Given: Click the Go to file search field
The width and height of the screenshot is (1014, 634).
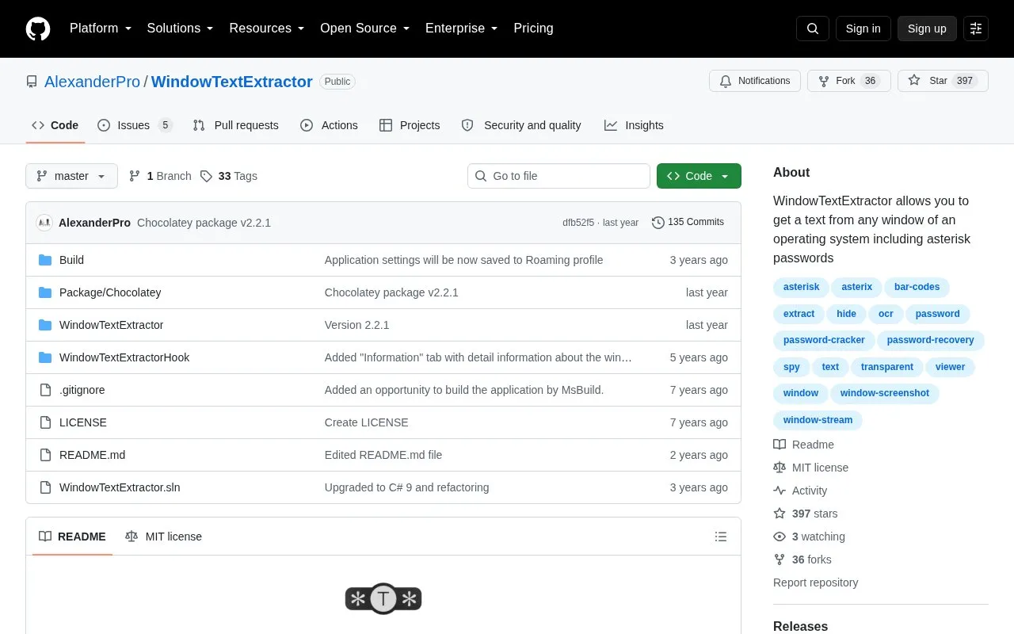Looking at the screenshot, I should point(558,176).
